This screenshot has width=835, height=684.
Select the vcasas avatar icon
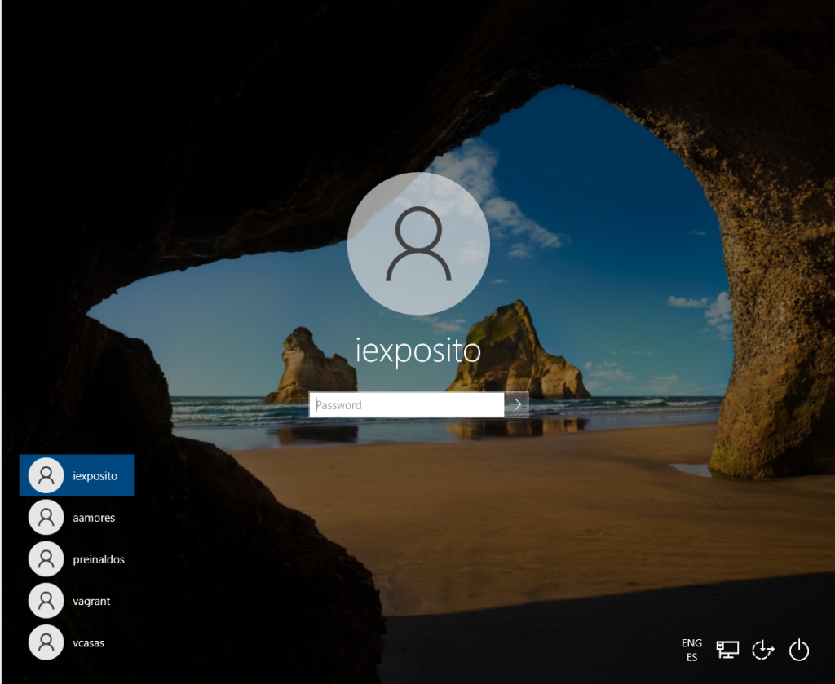46,642
